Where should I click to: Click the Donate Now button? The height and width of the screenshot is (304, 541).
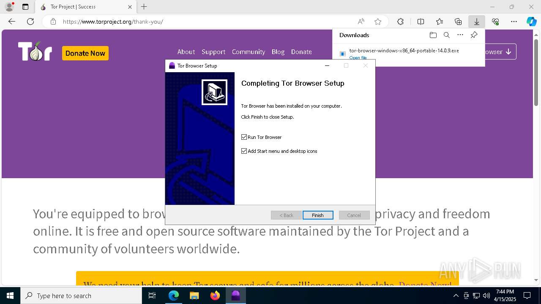click(x=85, y=53)
